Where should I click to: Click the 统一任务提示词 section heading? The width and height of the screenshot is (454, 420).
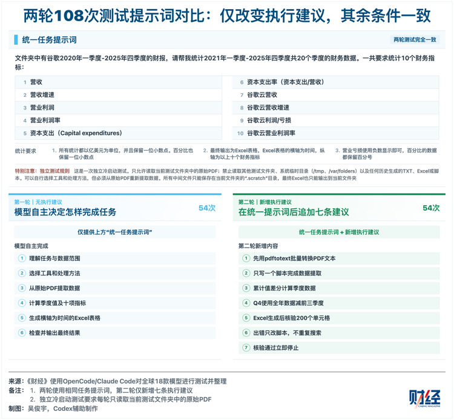click(49, 40)
